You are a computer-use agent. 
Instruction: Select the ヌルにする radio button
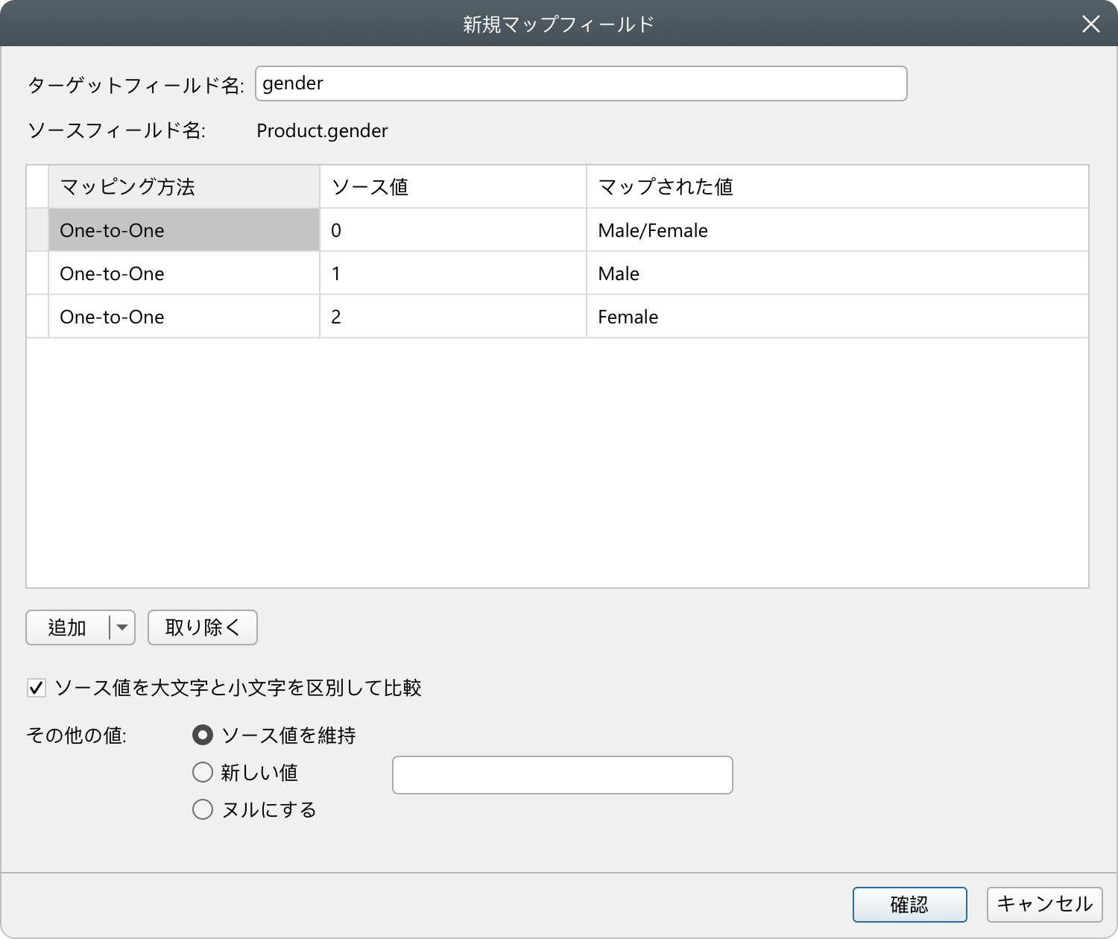point(203,809)
